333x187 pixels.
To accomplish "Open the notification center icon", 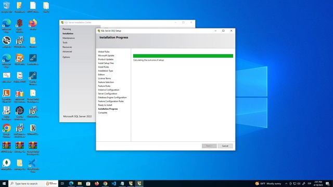I will pyautogui.click(x=327, y=183).
